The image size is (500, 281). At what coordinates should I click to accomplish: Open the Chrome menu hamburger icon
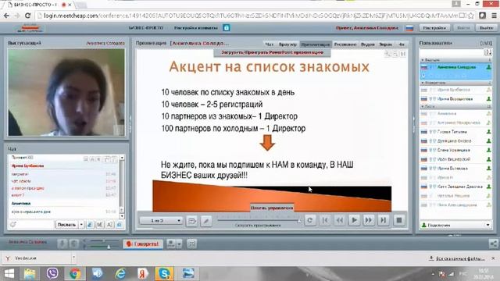click(x=494, y=16)
